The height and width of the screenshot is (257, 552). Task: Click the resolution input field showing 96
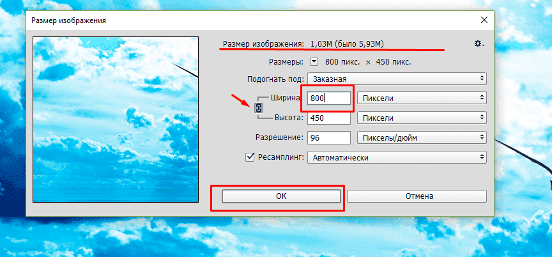pos(329,137)
